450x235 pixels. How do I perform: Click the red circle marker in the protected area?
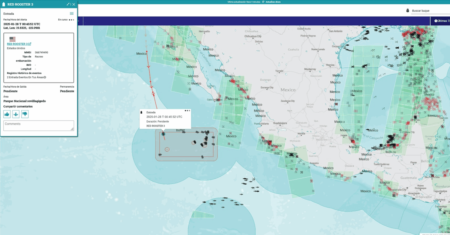click(167, 149)
